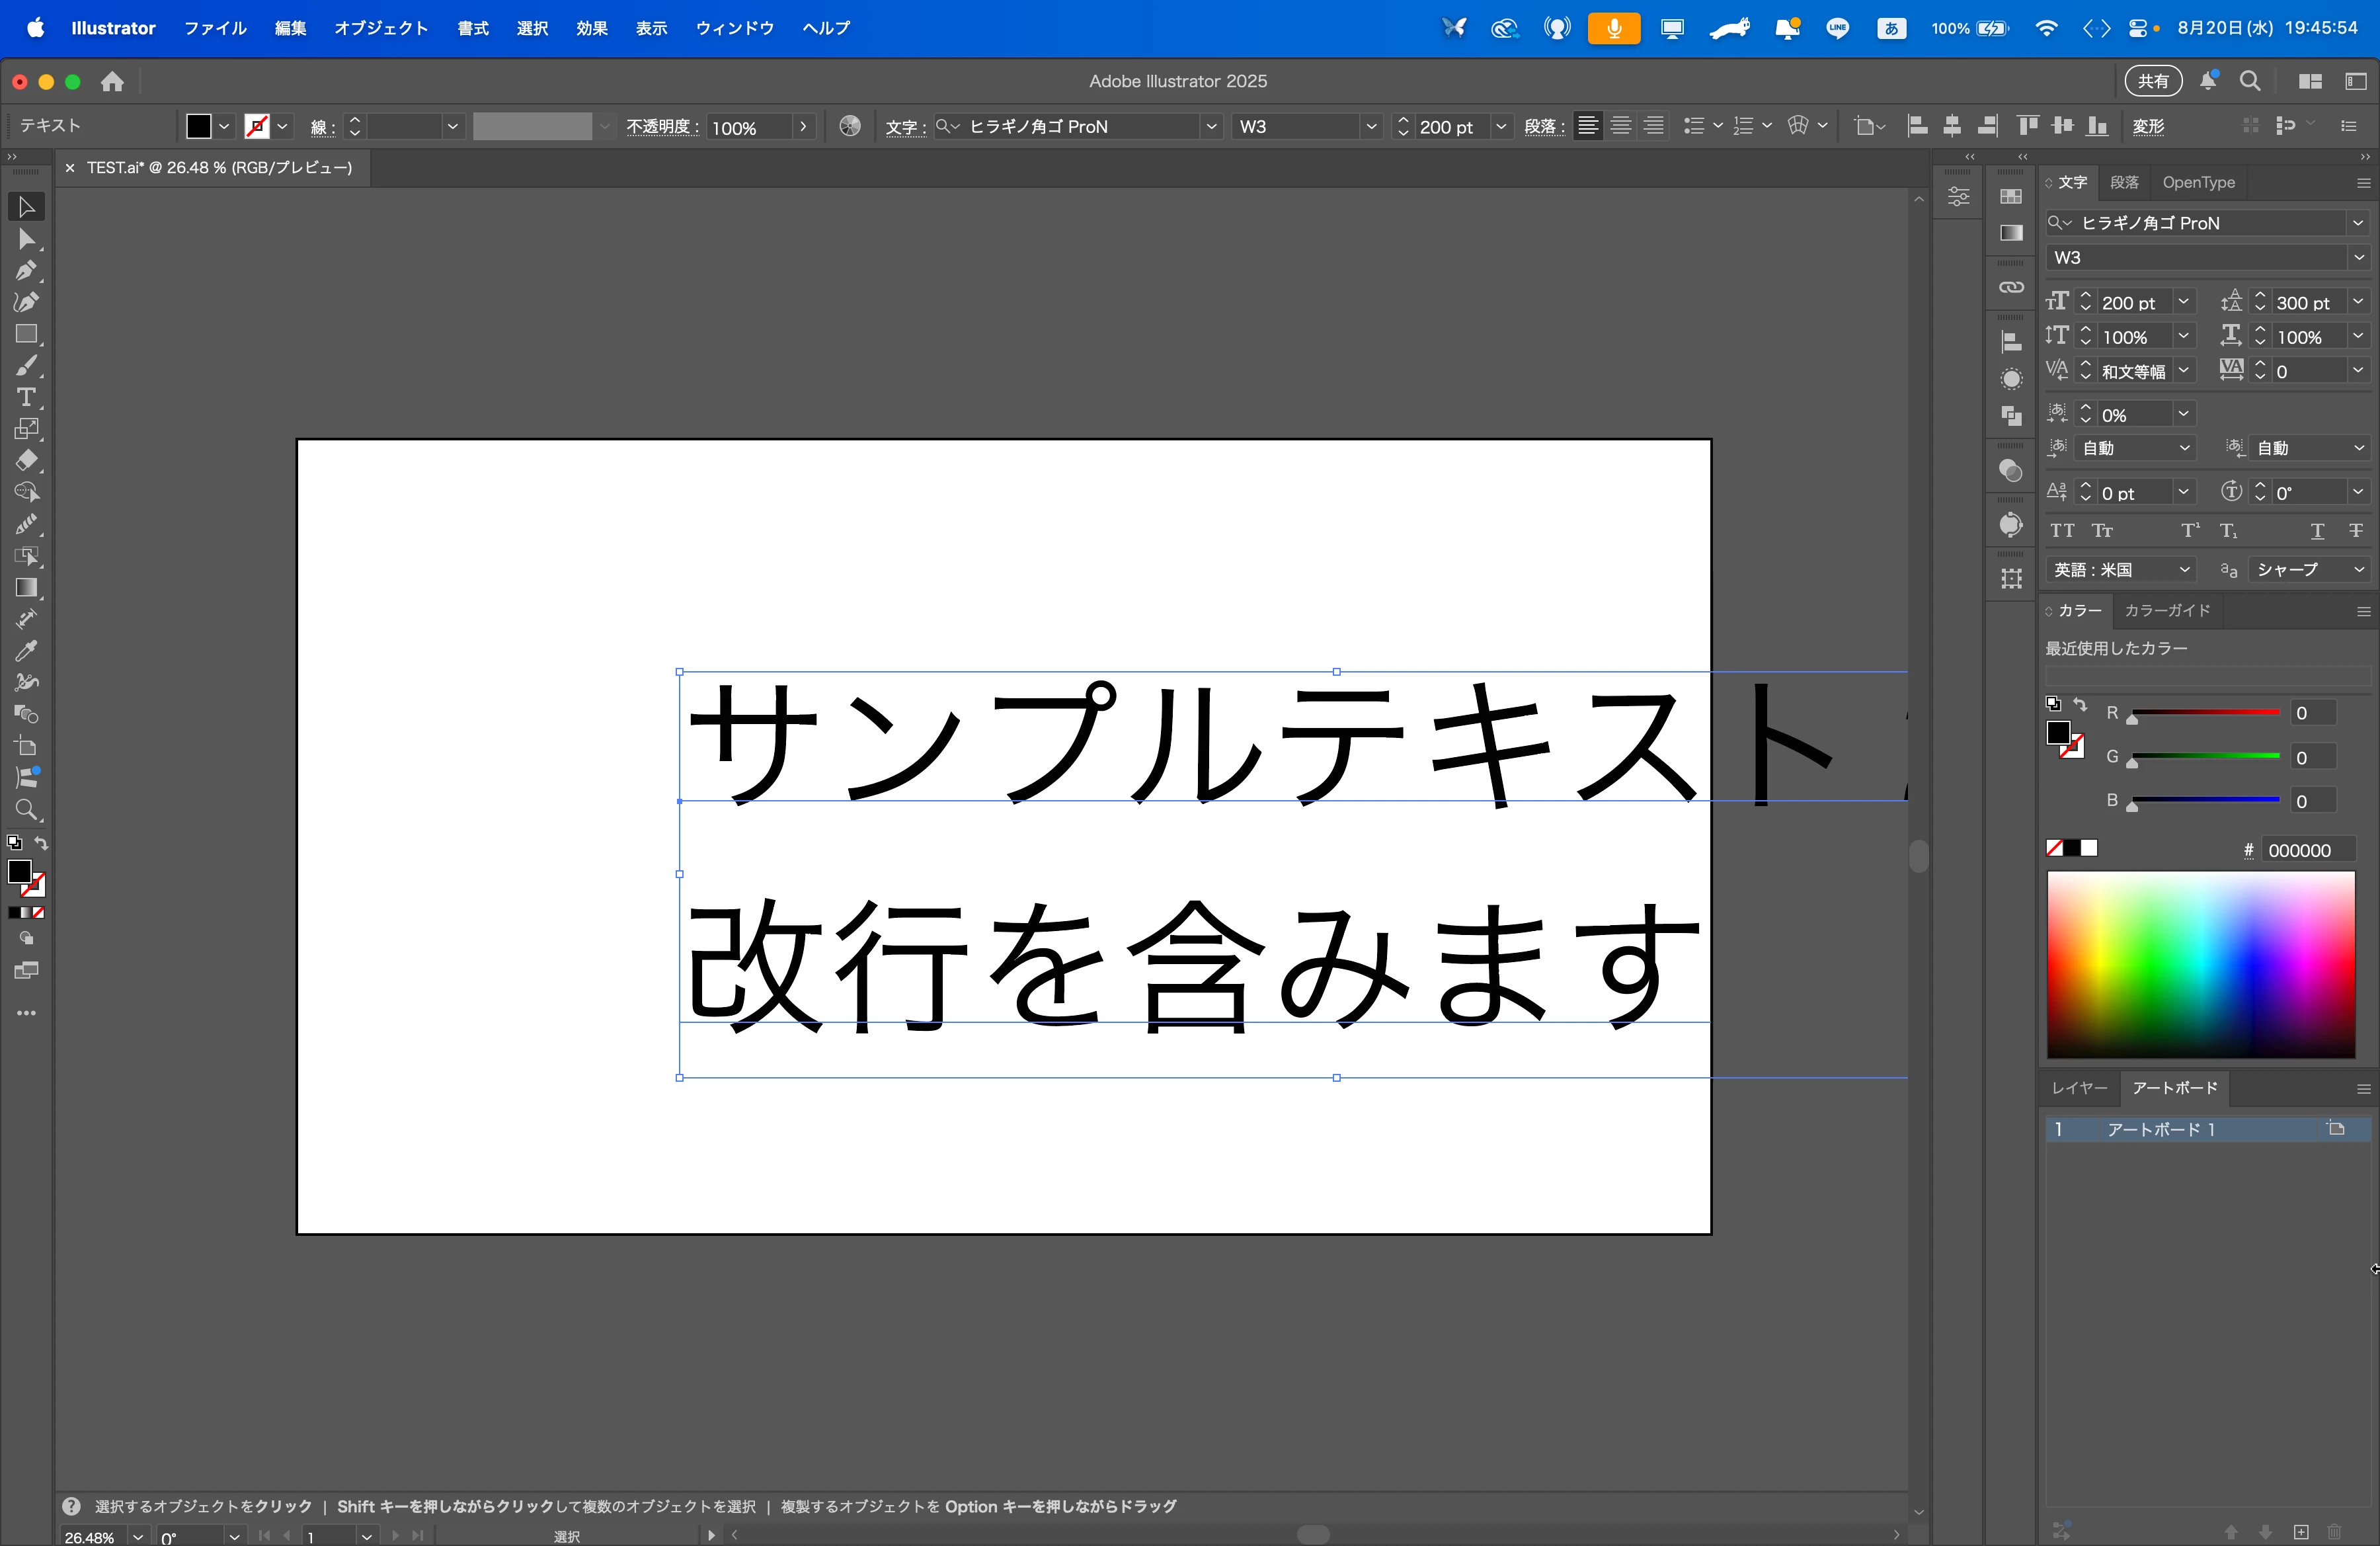Open the font family dropdown in Character panel

tap(2357, 223)
